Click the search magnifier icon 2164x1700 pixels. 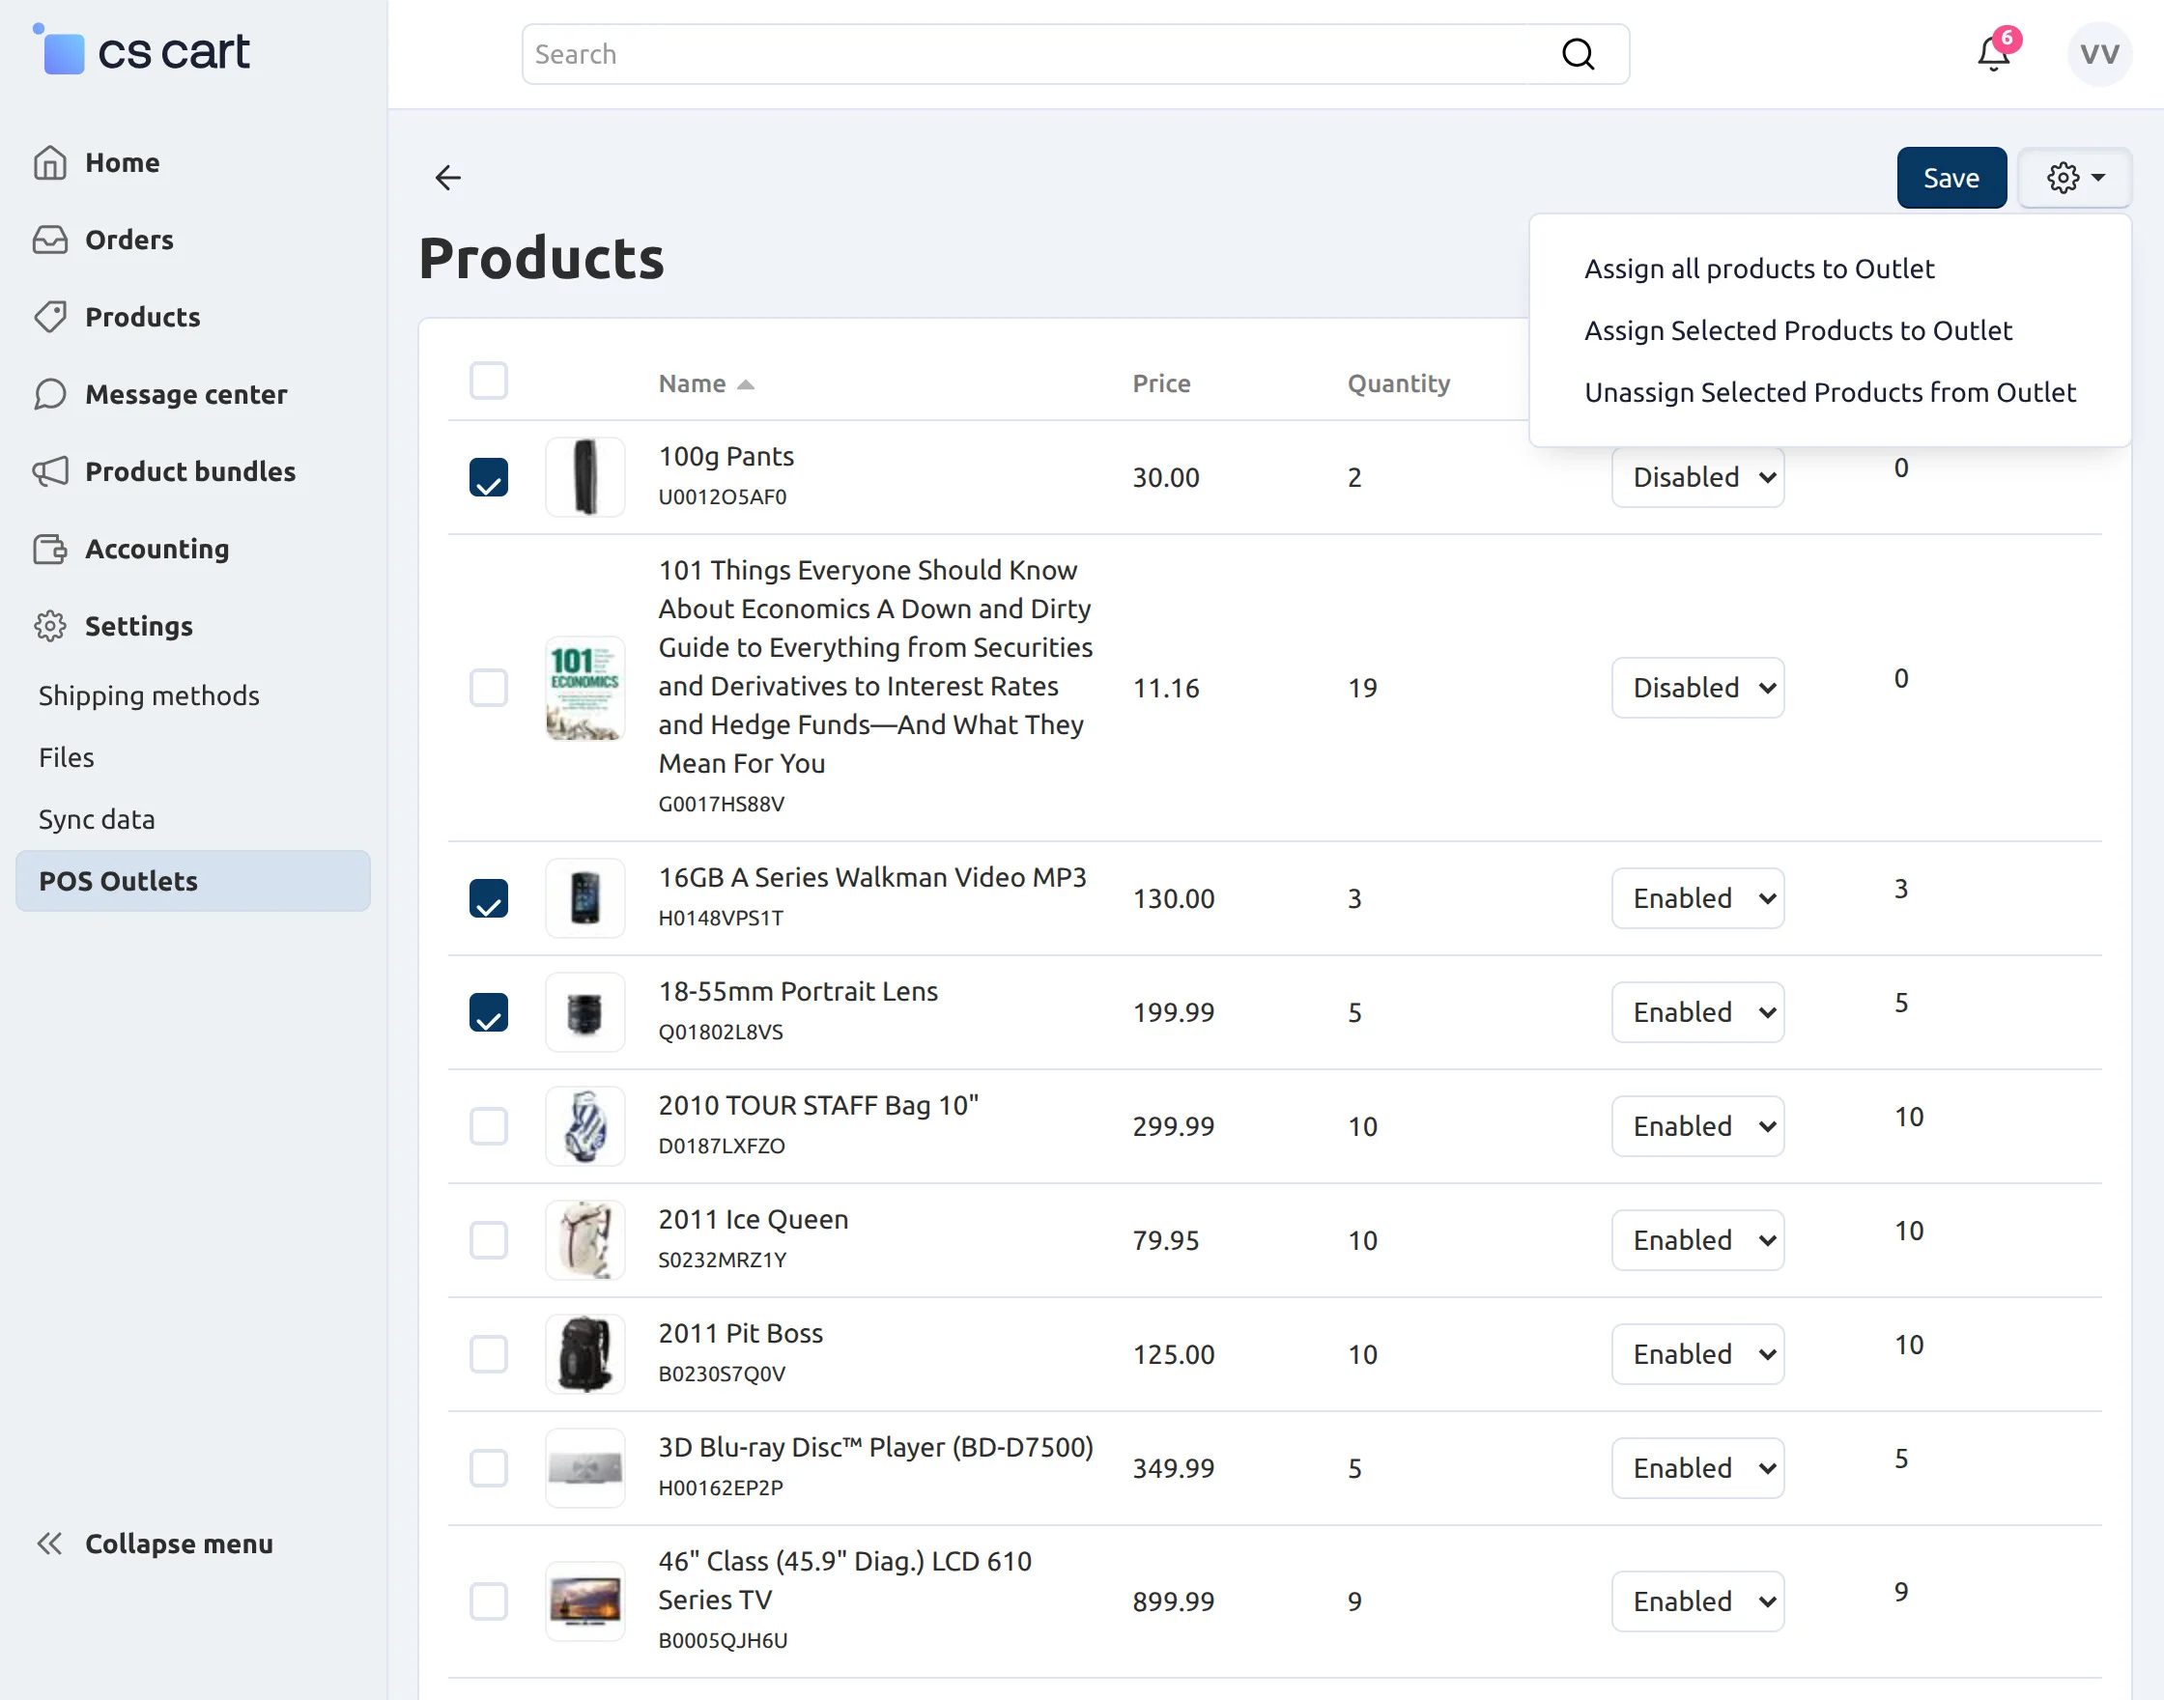pos(1577,54)
